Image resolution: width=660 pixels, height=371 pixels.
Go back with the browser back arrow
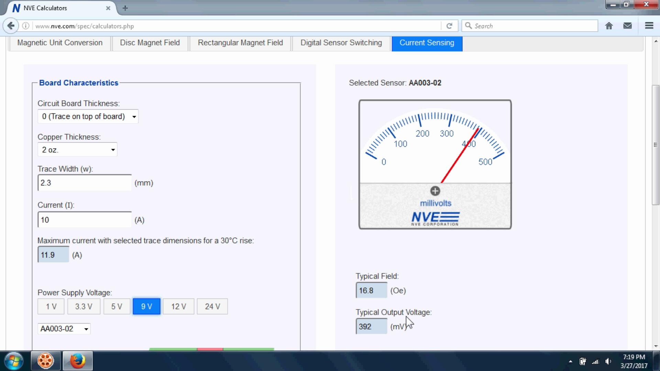[11, 26]
